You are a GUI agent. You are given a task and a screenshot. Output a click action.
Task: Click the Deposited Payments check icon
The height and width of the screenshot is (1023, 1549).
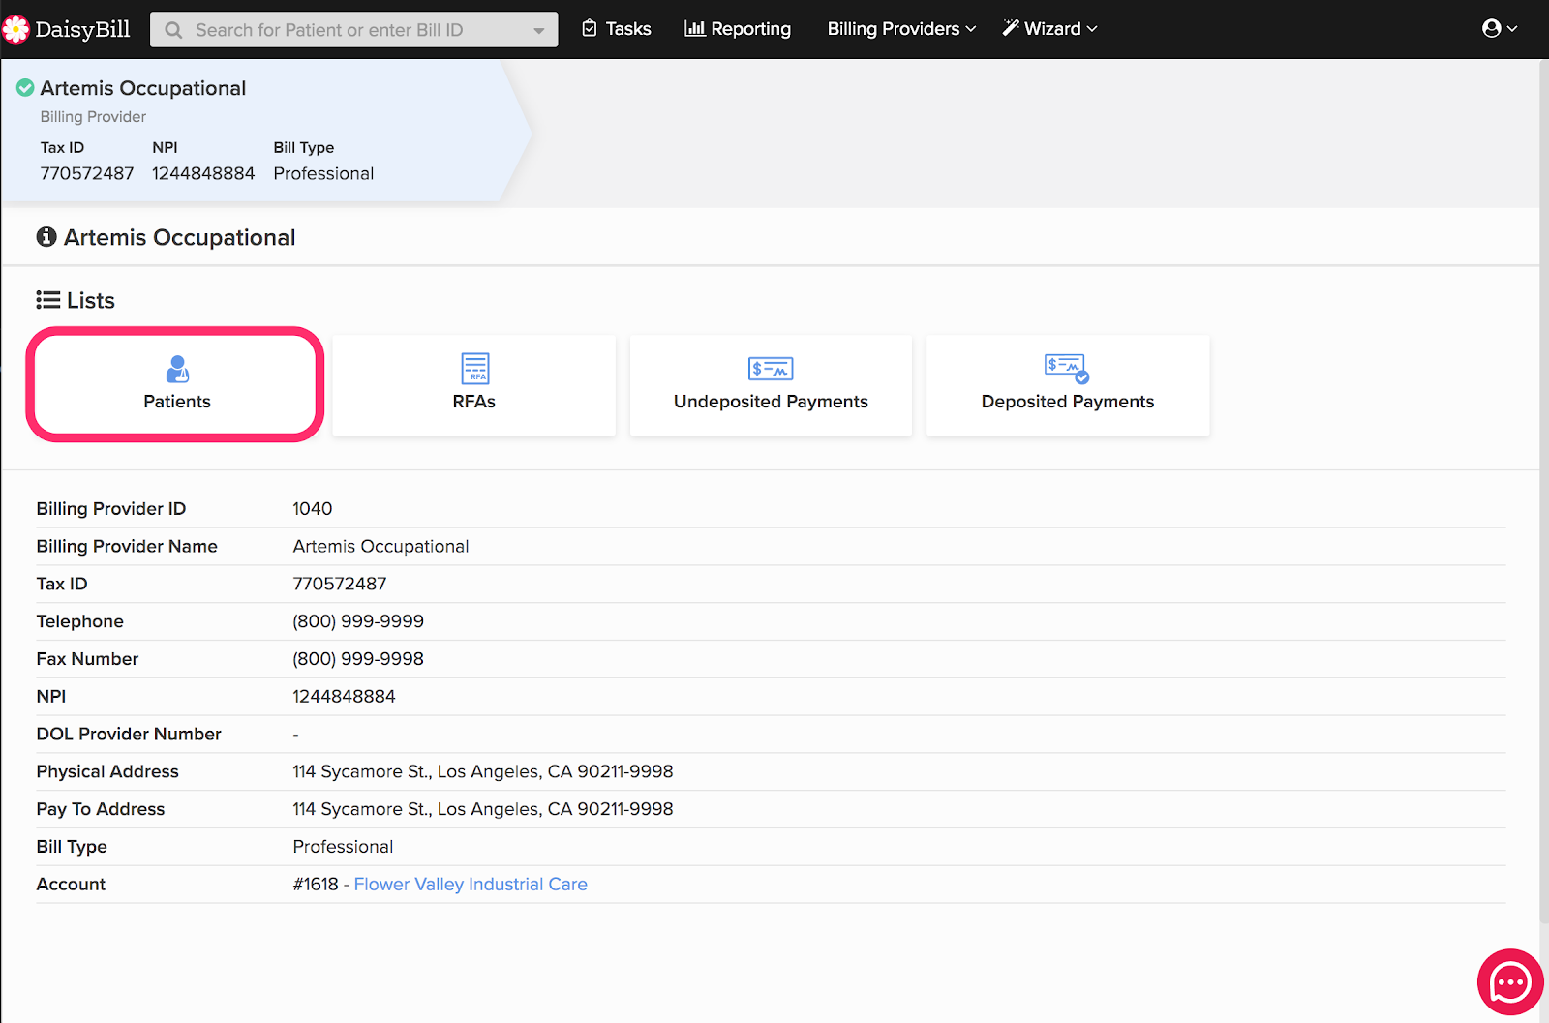tap(1067, 368)
